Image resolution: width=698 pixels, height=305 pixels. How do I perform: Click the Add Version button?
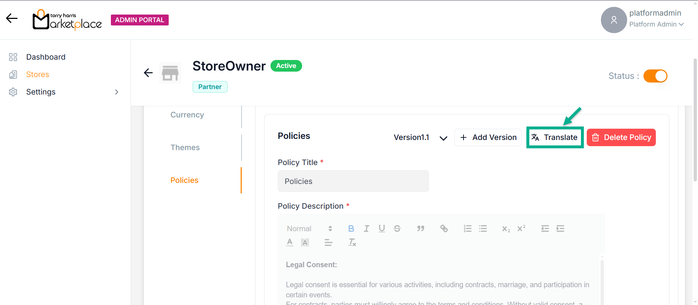[488, 137]
